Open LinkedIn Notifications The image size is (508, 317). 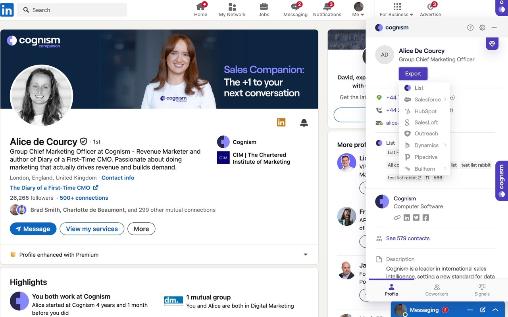coord(327,10)
